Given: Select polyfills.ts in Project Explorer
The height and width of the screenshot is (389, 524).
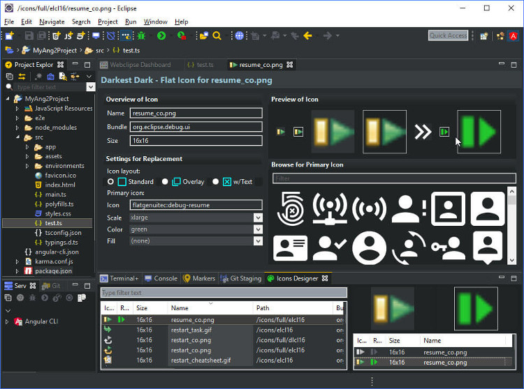Looking at the screenshot, I should (x=59, y=204).
